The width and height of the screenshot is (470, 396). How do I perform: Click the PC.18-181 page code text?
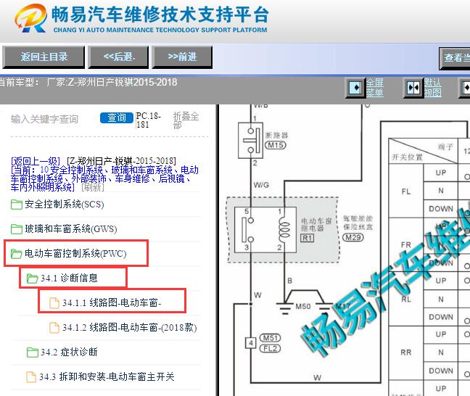coord(149,120)
